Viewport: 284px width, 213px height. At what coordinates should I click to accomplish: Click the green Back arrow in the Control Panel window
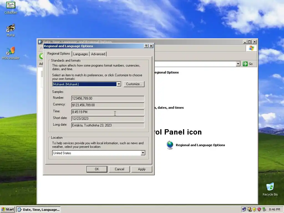pyautogui.click(x=41, y=56)
